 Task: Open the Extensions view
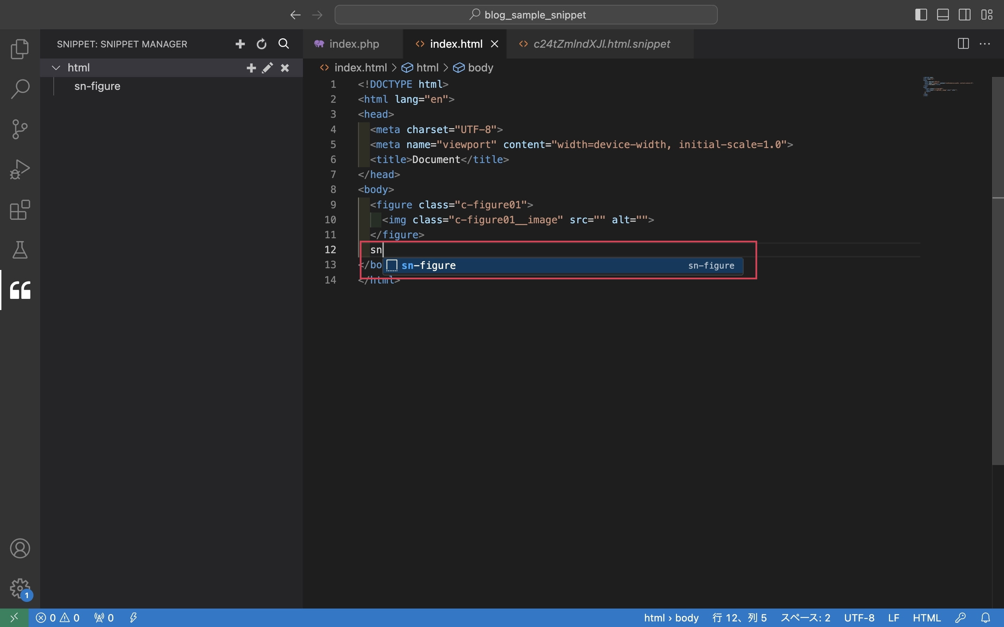point(20,210)
